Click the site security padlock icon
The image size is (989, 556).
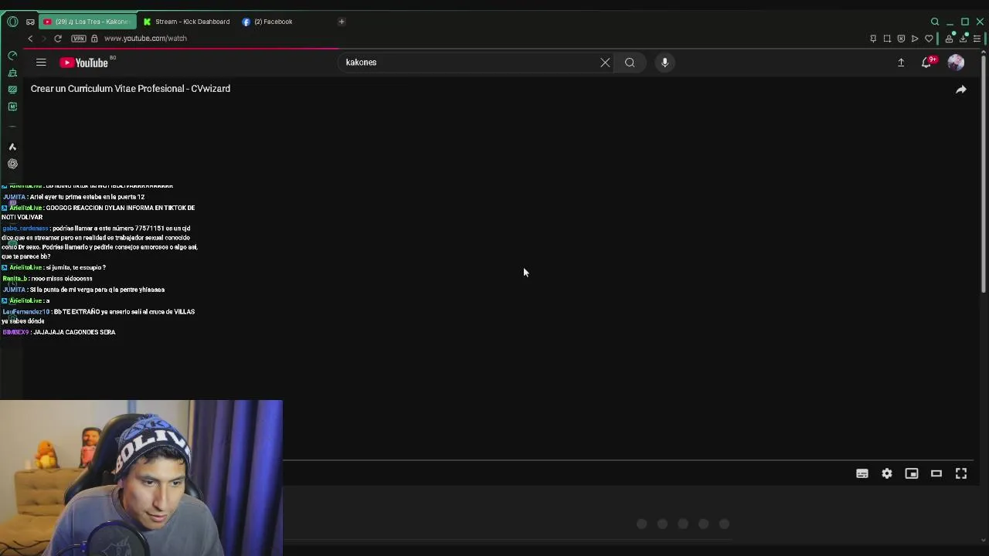[x=94, y=39]
